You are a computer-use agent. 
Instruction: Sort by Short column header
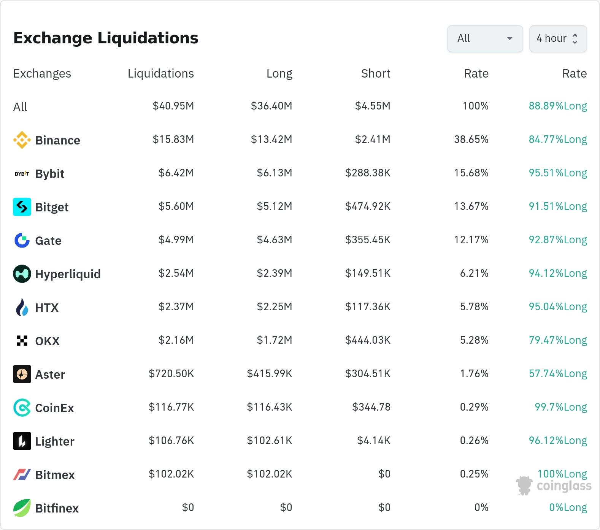tap(376, 73)
